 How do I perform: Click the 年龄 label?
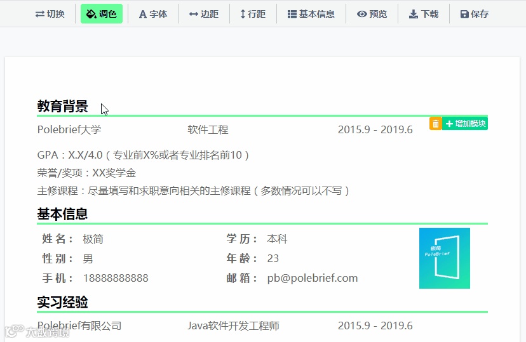[241, 258]
